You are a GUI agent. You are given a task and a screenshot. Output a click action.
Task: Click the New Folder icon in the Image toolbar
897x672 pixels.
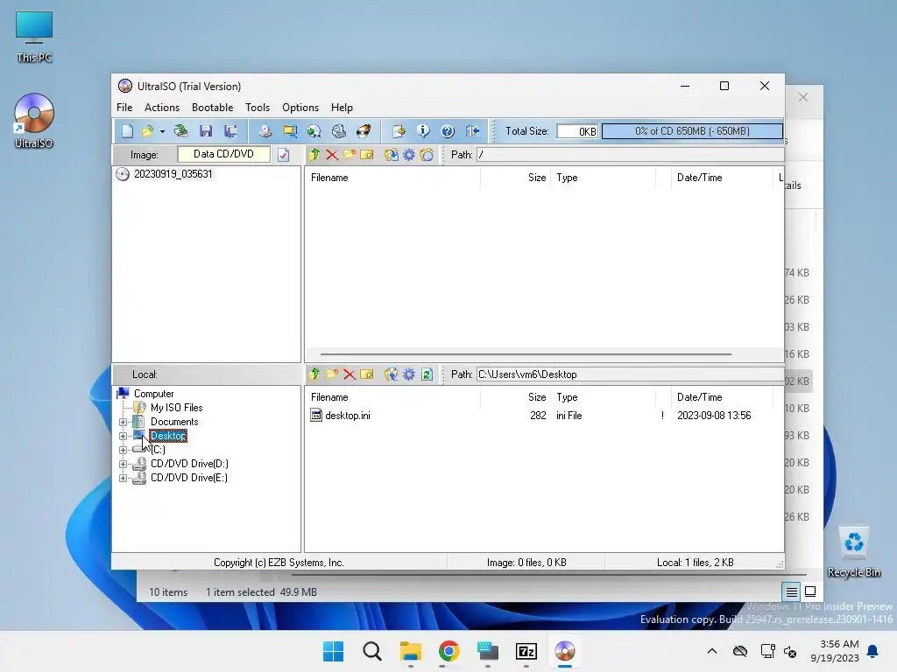350,155
